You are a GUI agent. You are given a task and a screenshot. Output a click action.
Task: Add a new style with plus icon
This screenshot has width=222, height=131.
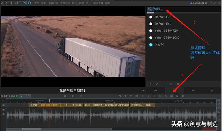150,84
